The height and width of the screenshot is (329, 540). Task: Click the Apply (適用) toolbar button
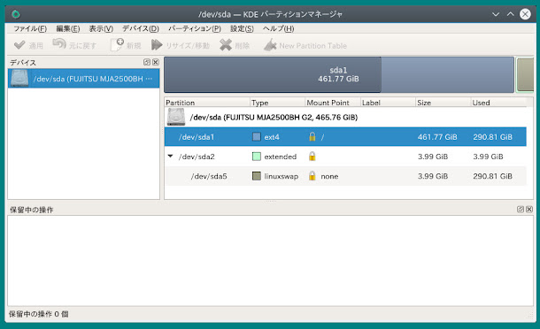tap(28, 45)
